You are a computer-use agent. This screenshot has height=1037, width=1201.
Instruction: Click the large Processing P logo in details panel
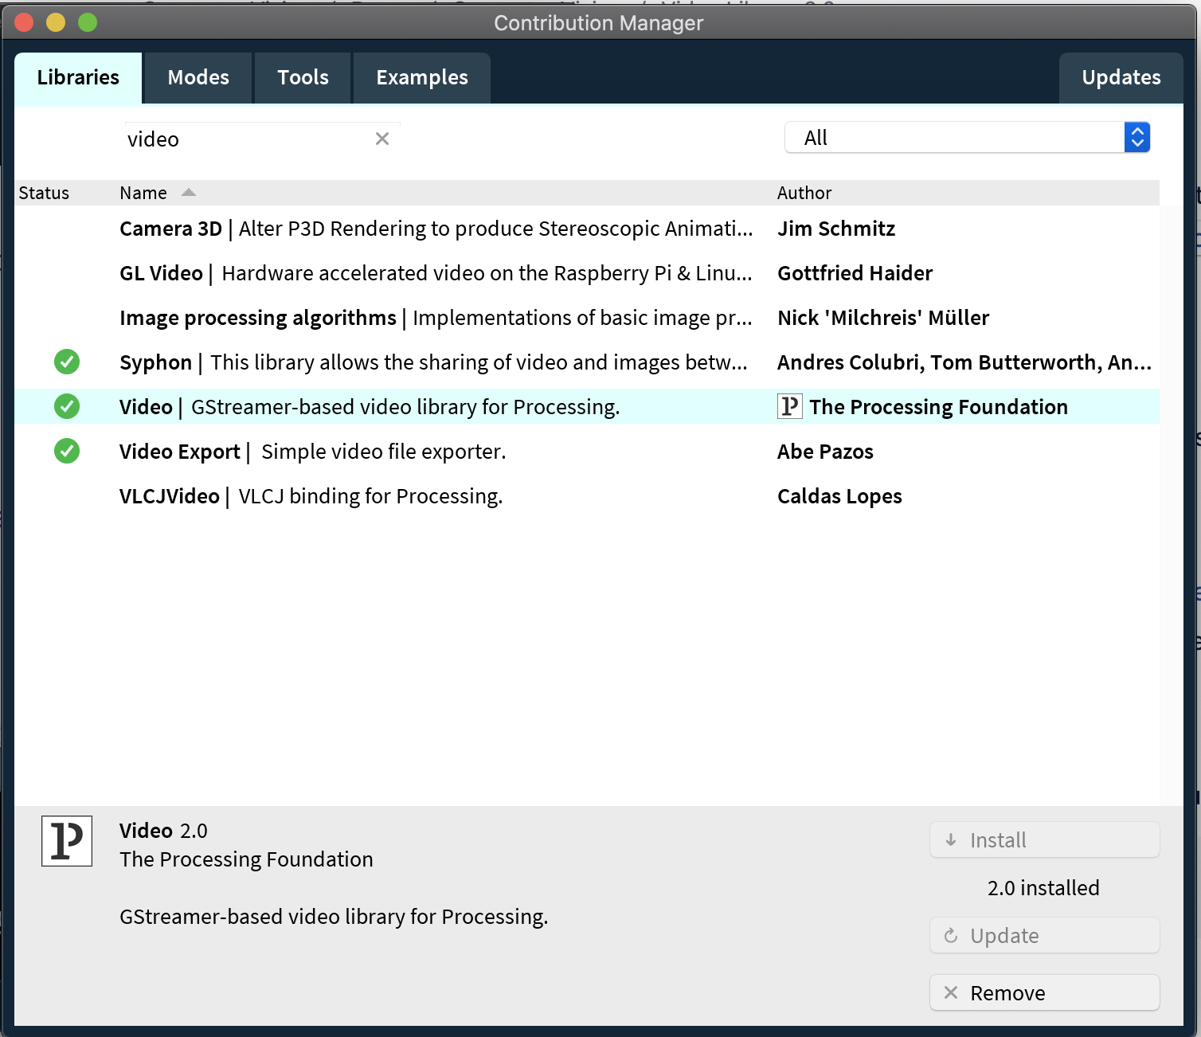point(67,841)
